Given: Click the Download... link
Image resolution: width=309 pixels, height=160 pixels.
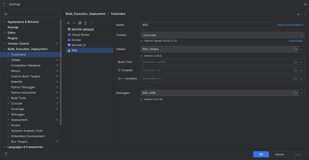Looking at the screenshot, I should [x=297, y=41].
